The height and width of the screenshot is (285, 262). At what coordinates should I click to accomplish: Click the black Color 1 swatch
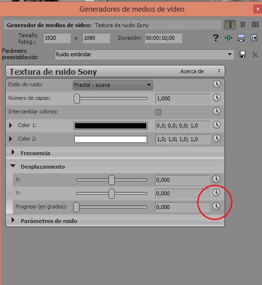coord(110,126)
